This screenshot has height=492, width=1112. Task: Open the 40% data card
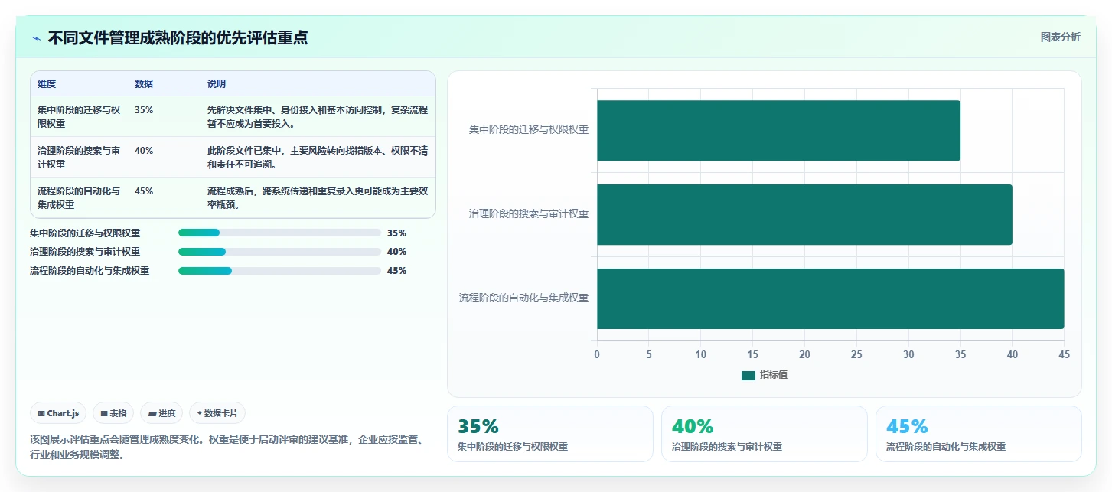click(765, 434)
